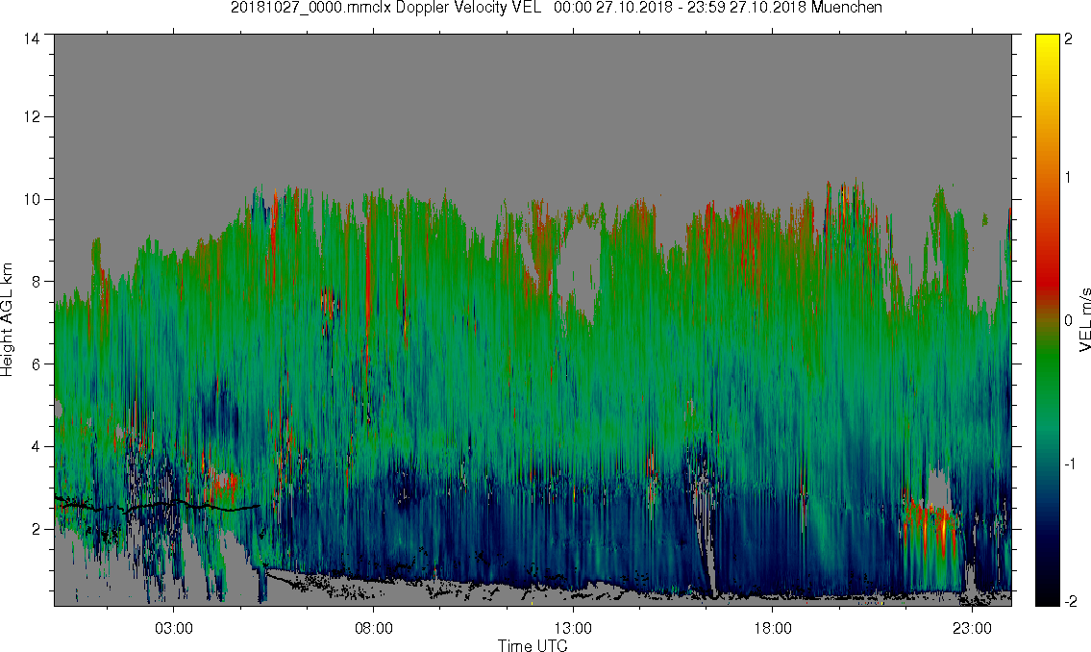Image resolution: width=1091 pixels, height=652 pixels.
Task: Click the black cloud-base line near 03:00
Action: 158,506
